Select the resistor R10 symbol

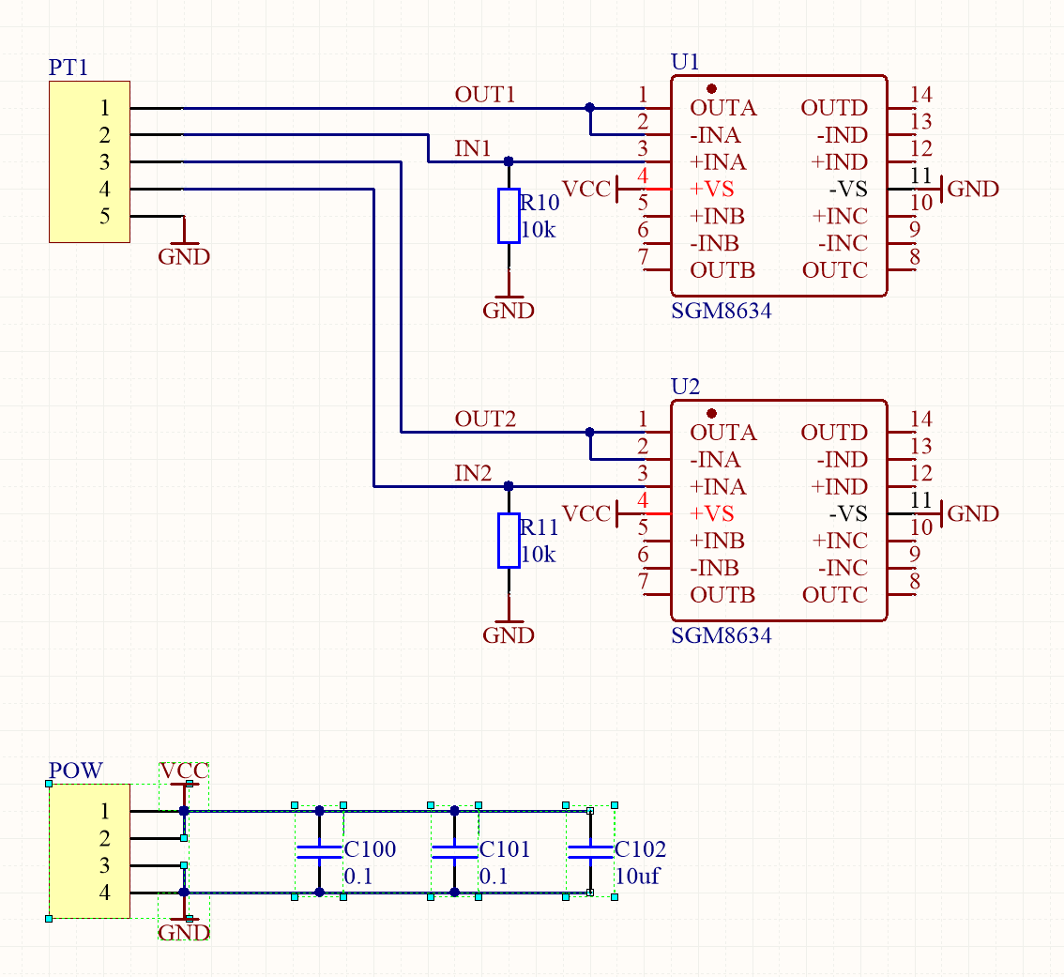point(509,216)
